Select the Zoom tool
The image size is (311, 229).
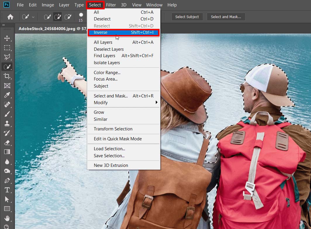pos(7,226)
